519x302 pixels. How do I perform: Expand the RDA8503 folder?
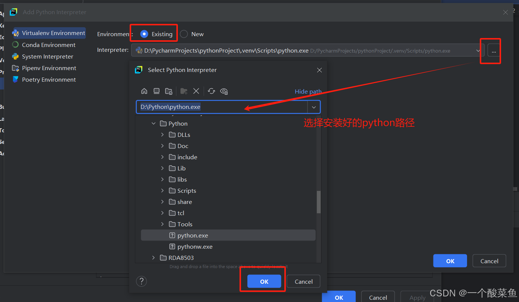(154, 258)
